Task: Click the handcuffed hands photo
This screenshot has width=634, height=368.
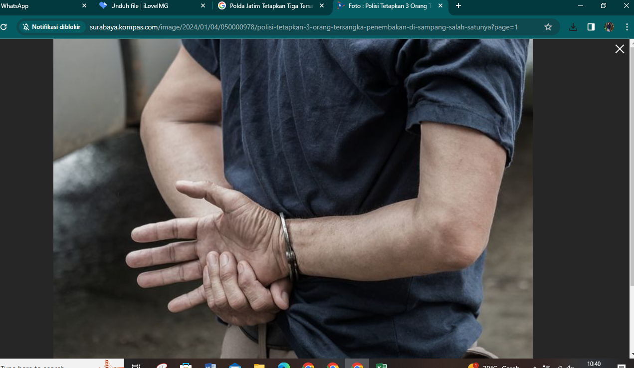Action: [x=293, y=198]
